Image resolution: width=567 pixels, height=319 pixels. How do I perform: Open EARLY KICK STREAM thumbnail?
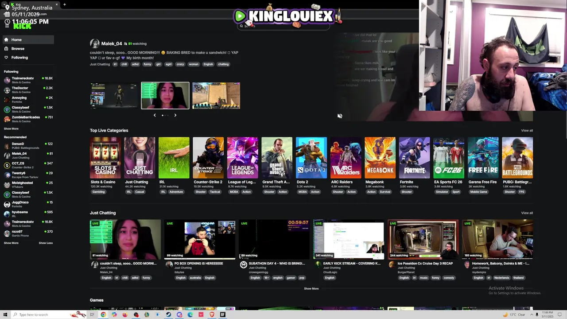coord(349,239)
